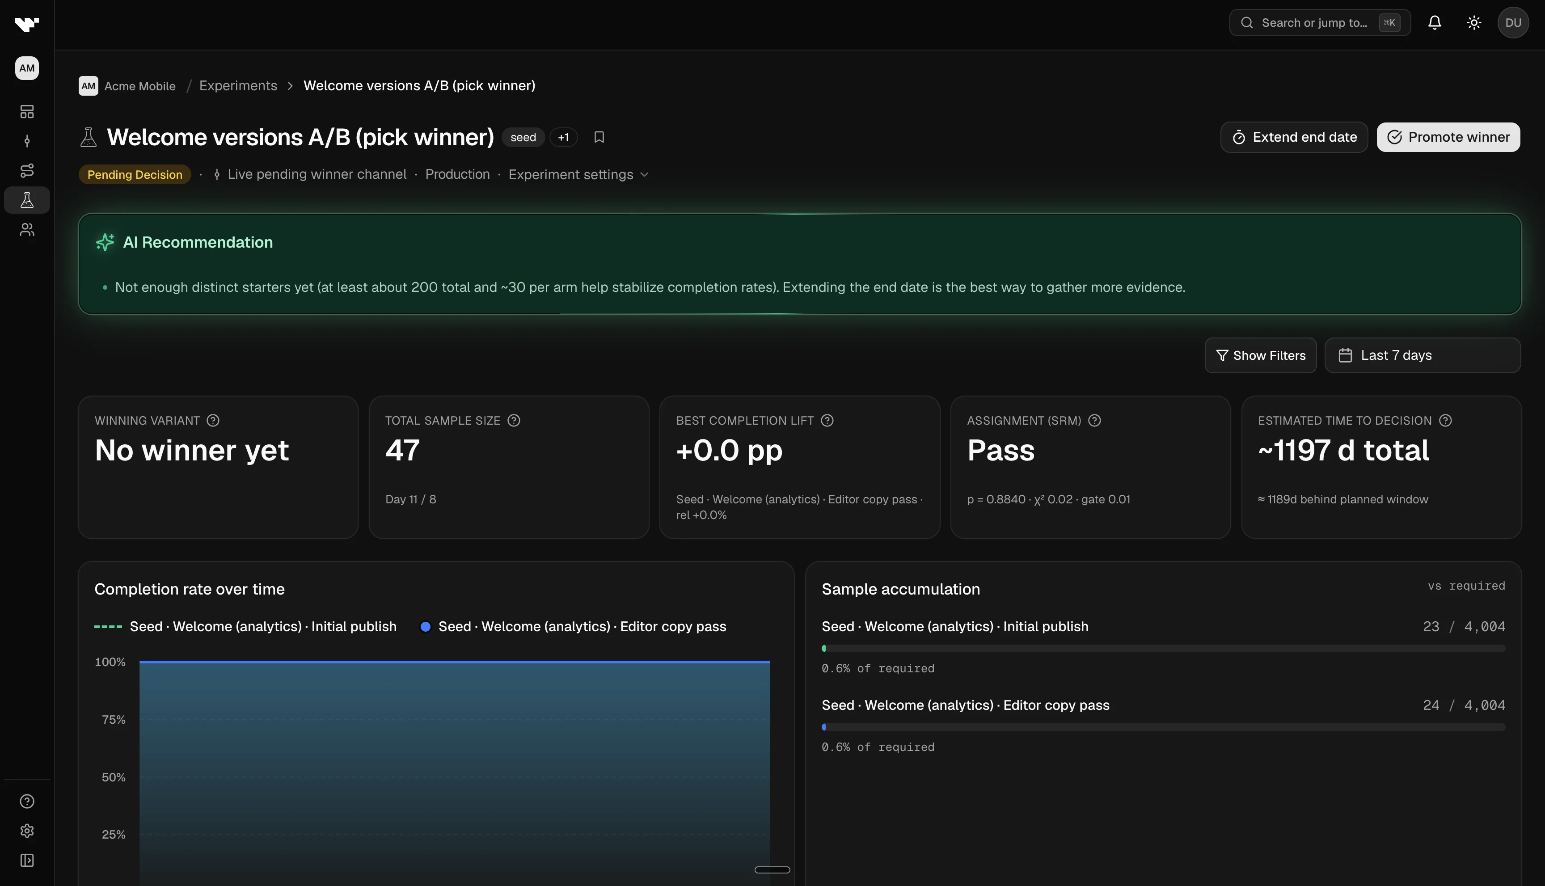Image resolution: width=1545 pixels, height=886 pixels.
Task: Collapse the sidebar panel icon
Action: coord(27,861)
